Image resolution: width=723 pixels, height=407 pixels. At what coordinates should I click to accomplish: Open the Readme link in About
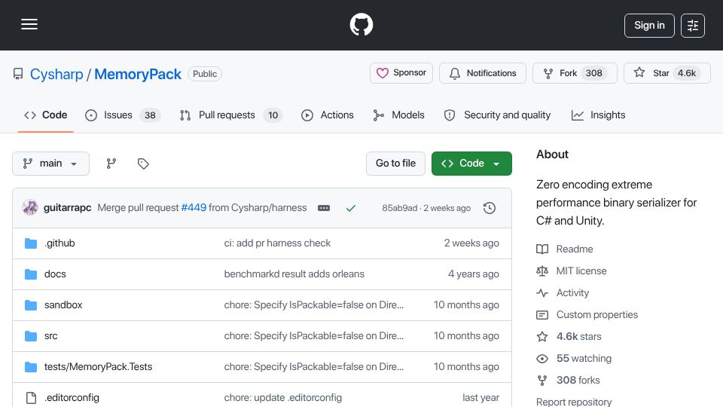(x=564, y=249)
